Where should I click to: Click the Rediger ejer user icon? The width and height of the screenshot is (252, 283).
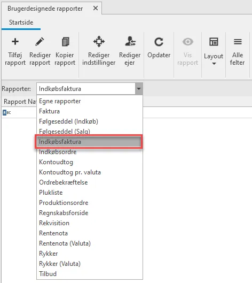130,41
